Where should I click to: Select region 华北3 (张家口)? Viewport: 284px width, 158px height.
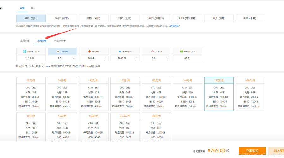click(156, 18)
